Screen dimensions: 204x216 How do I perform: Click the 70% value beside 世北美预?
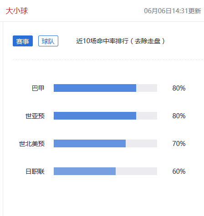coord(179,144)
